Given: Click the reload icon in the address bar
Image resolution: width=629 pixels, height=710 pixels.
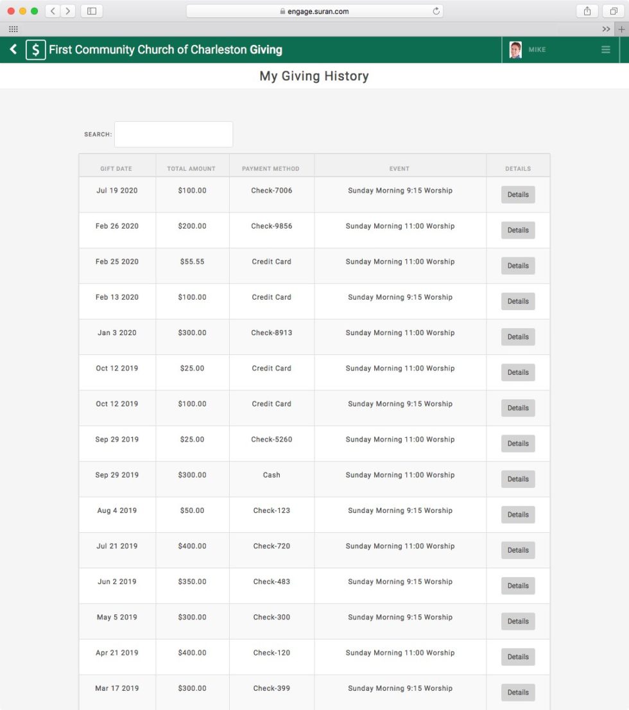Looking at the screenshot, I should click(435, 10).
